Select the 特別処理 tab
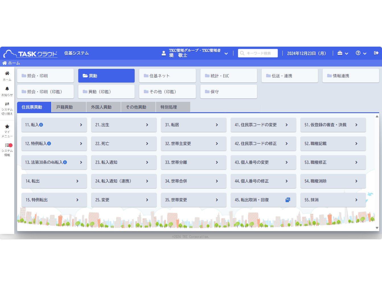The height and width of the screenshot is (286, 382). 169,107
